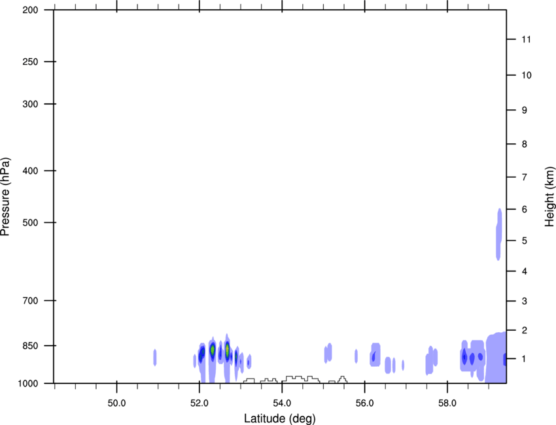
Task: Click the 11 km height label
Action: 526,39
